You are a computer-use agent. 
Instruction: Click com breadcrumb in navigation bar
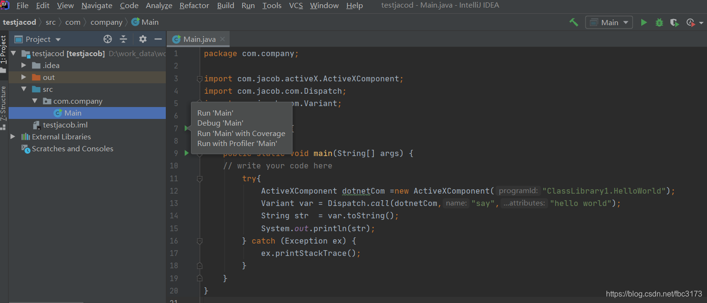pos(73,22)
